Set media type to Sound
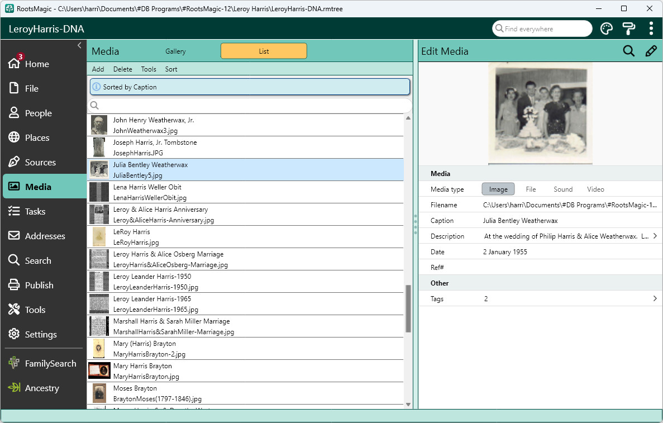 tap(563, 189)
